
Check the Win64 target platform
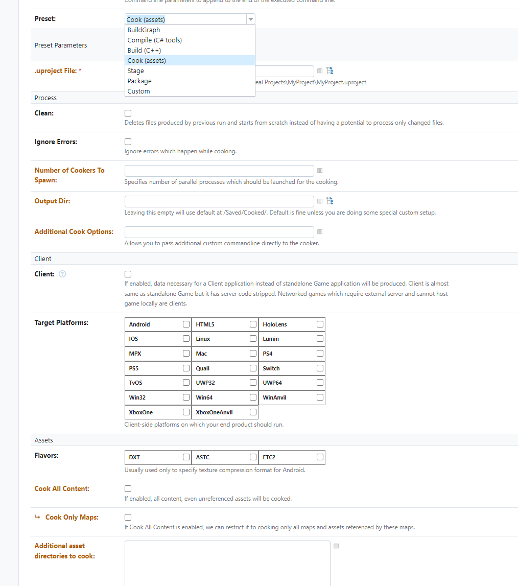tap(253, 397)
